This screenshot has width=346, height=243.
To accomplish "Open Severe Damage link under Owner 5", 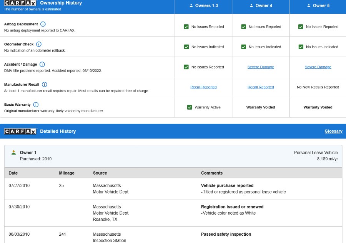I will pos(318,67).
